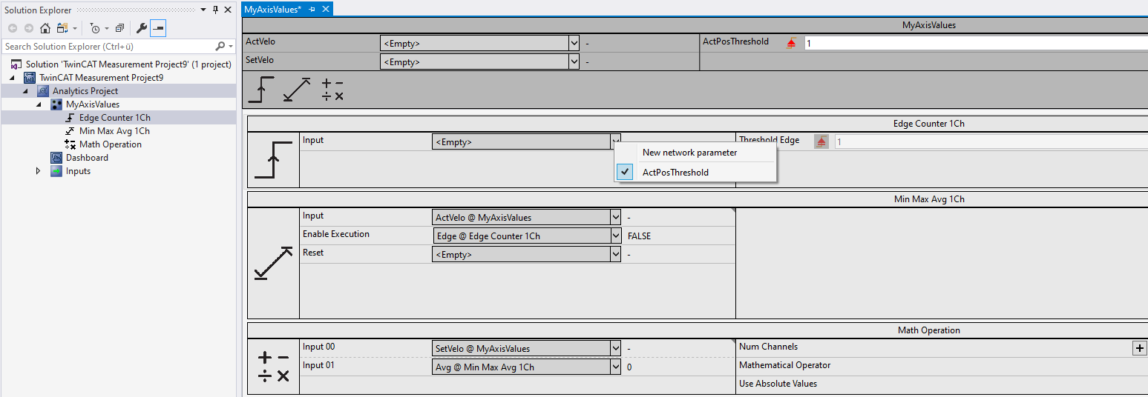The height and width of the screenshot is (397, 1148).
Task: Click the Forward navigation arrow in Solution Explorer
Action: click(x=29, y=28)
